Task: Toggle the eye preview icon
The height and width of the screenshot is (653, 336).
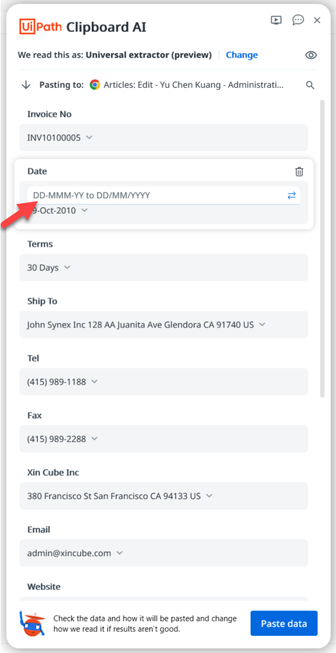Action: coord(311,55)
